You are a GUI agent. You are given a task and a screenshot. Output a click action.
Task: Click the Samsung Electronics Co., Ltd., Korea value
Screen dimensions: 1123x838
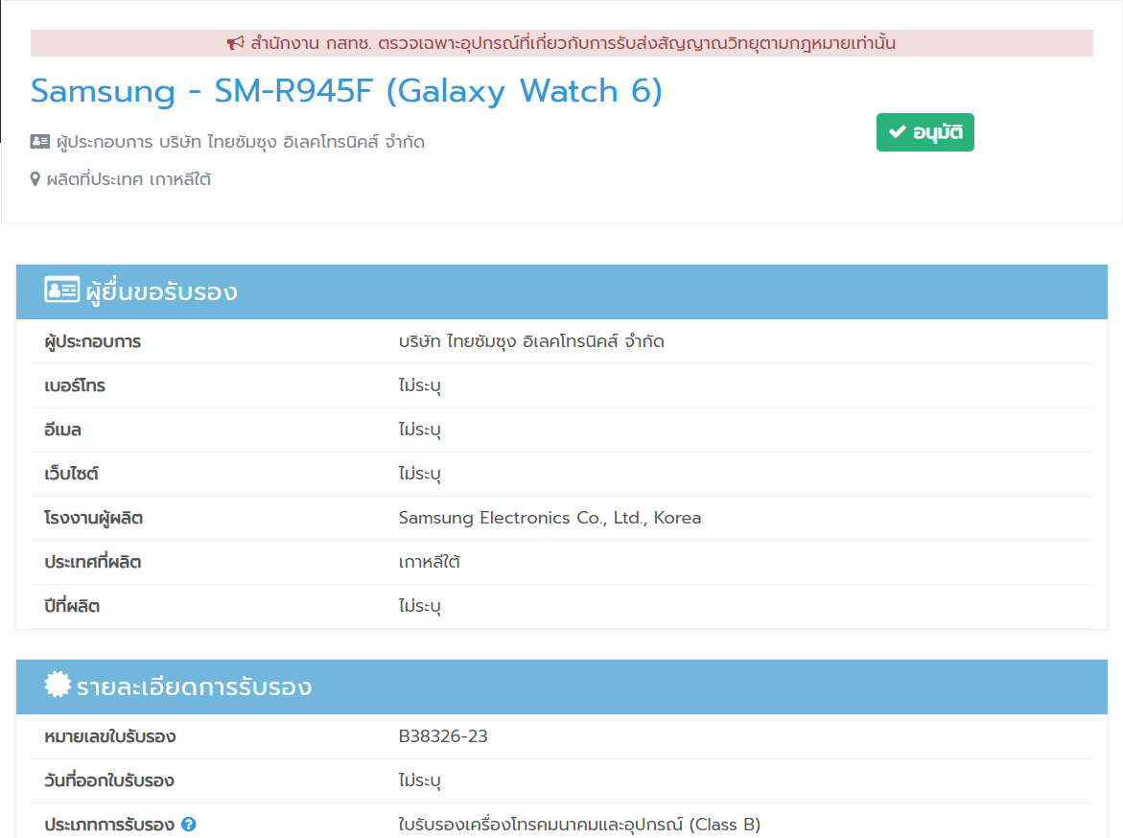[x=550, y=518]
